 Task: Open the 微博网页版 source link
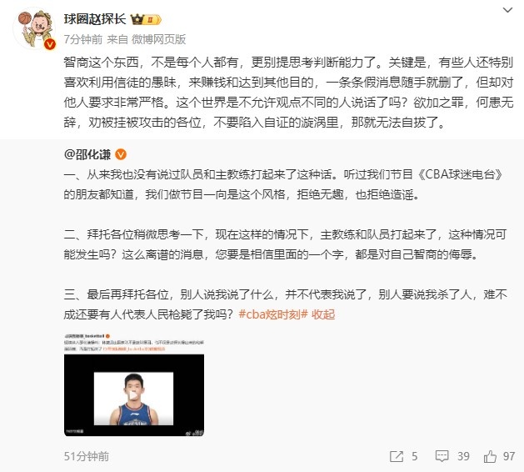(x=158, y=39)
